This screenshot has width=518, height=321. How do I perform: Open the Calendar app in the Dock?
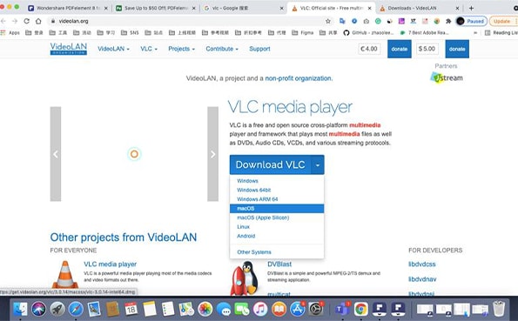point(131,310)
